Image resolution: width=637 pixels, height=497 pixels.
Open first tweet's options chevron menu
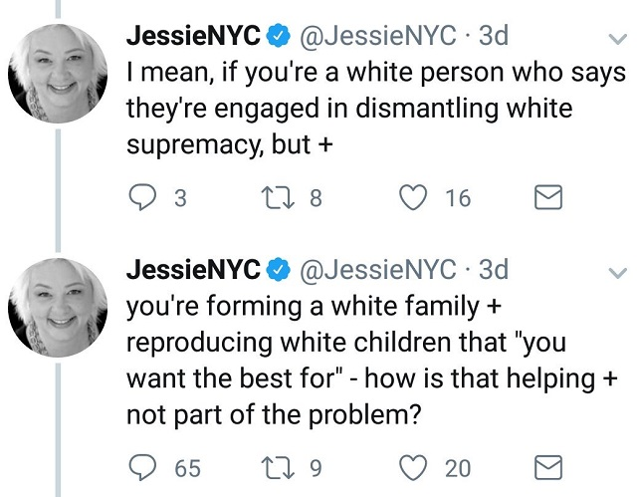(x=617, y=39)
